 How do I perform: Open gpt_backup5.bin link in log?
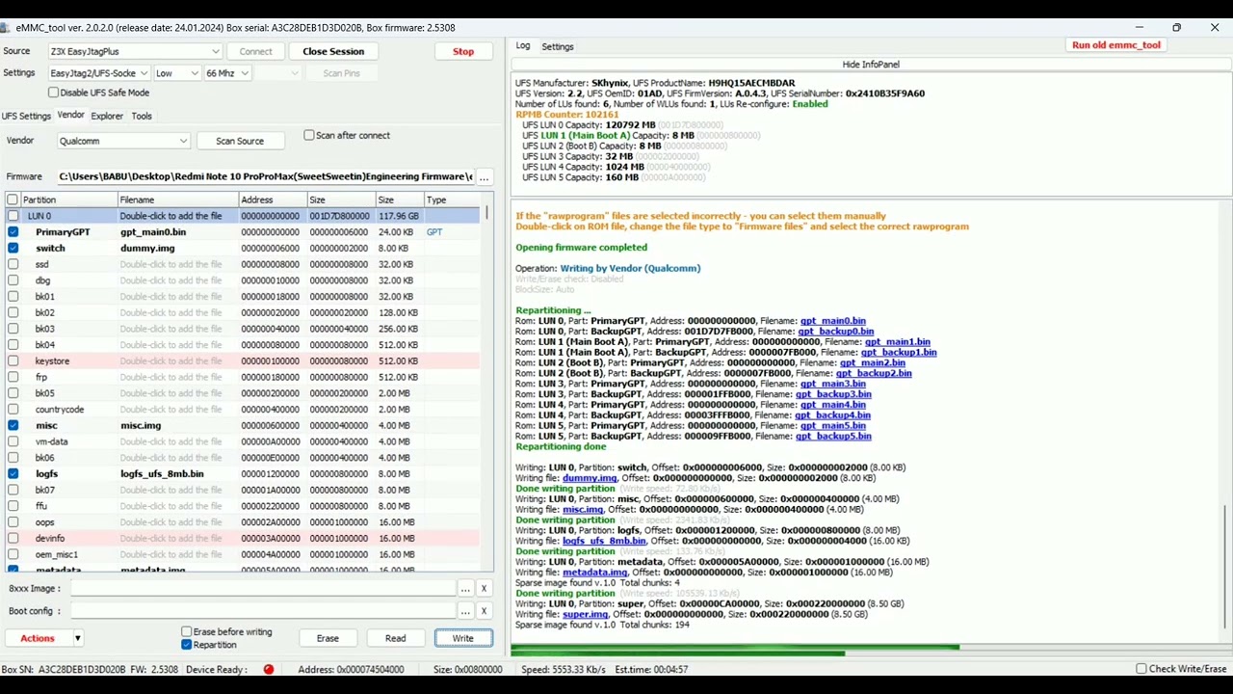pos(833,437)
